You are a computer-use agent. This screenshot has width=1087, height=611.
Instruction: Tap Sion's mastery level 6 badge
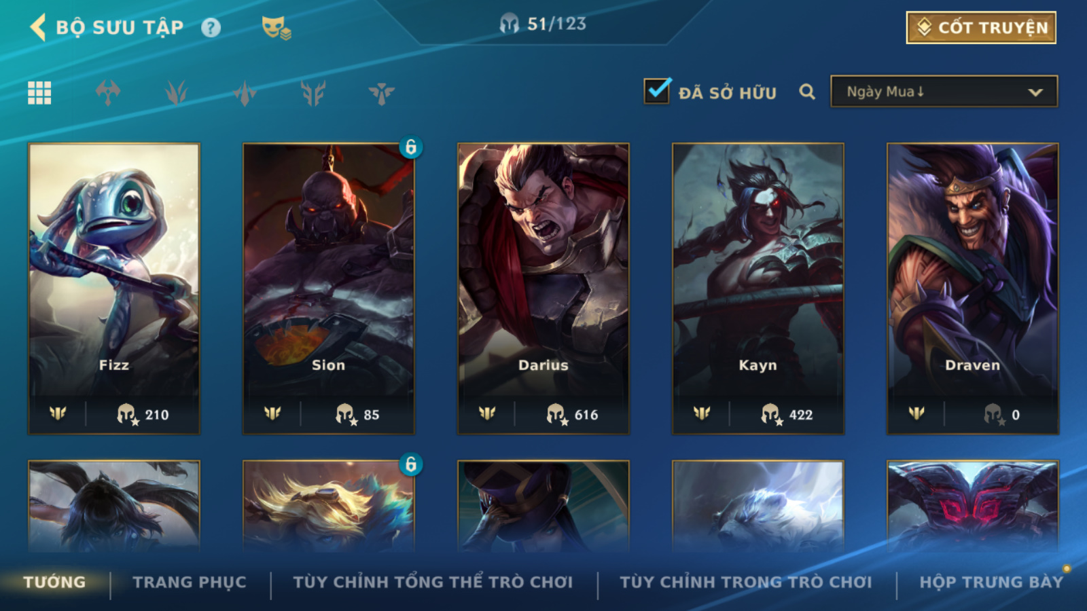(x=410, y=147)
